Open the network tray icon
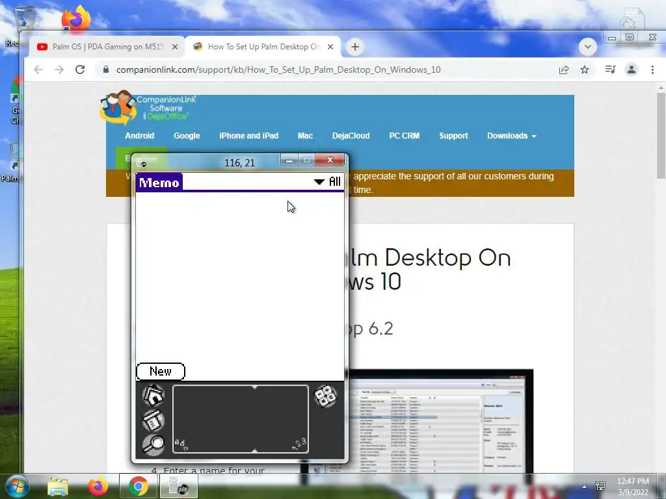Viewport: 666px width, 499px height. coord(600,486)
